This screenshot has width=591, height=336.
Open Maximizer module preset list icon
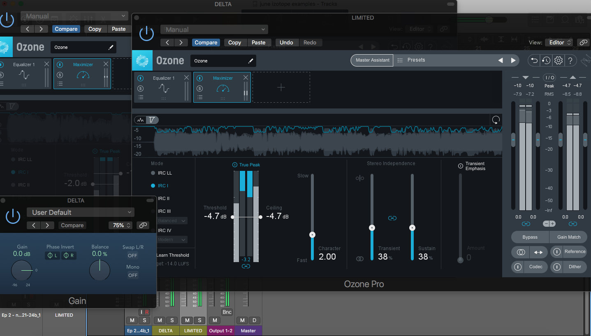(199, 97)
